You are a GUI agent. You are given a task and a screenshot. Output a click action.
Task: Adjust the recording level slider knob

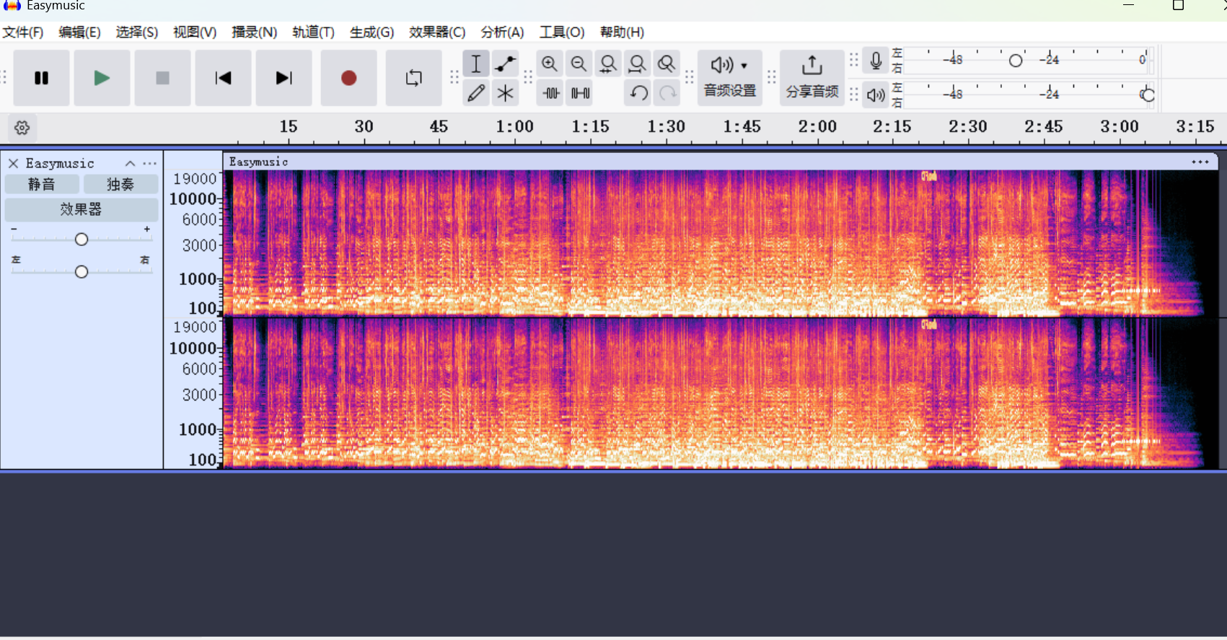click(x=1016, y=61)
